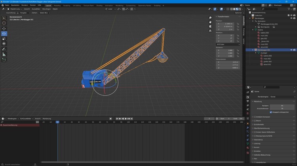Expand the Volumetrics panel

point(258,140)
